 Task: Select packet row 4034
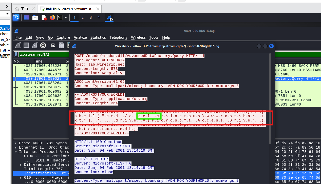(x=41, y=96)
